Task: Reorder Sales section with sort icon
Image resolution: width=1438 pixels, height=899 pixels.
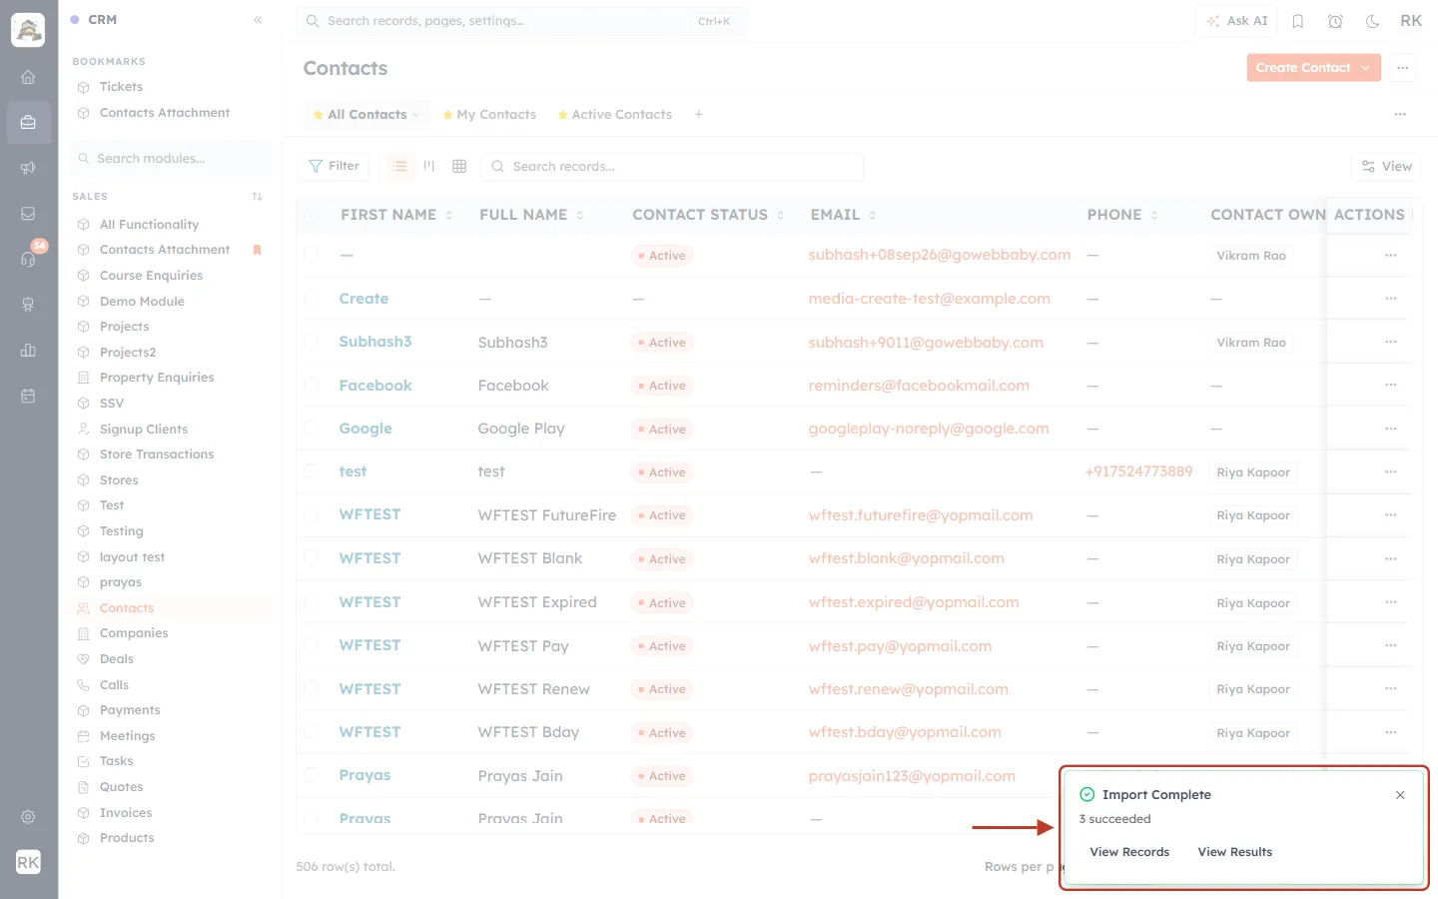Action: point(258,197)
